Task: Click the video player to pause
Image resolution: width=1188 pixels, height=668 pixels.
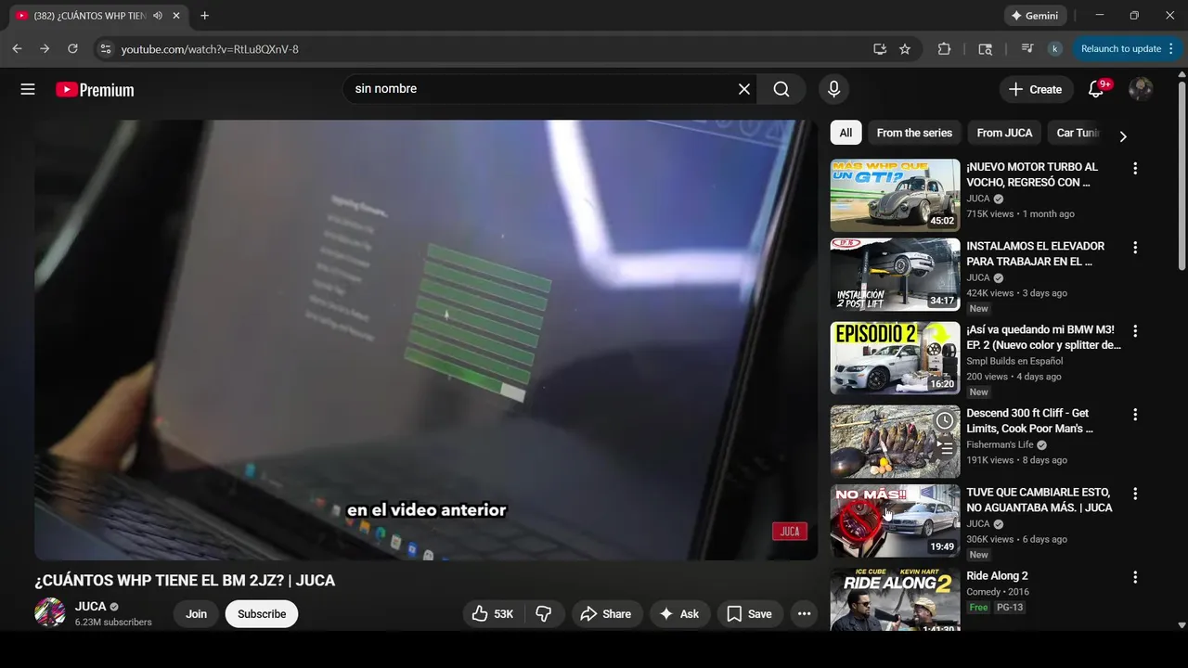Action: pos(426,340)
